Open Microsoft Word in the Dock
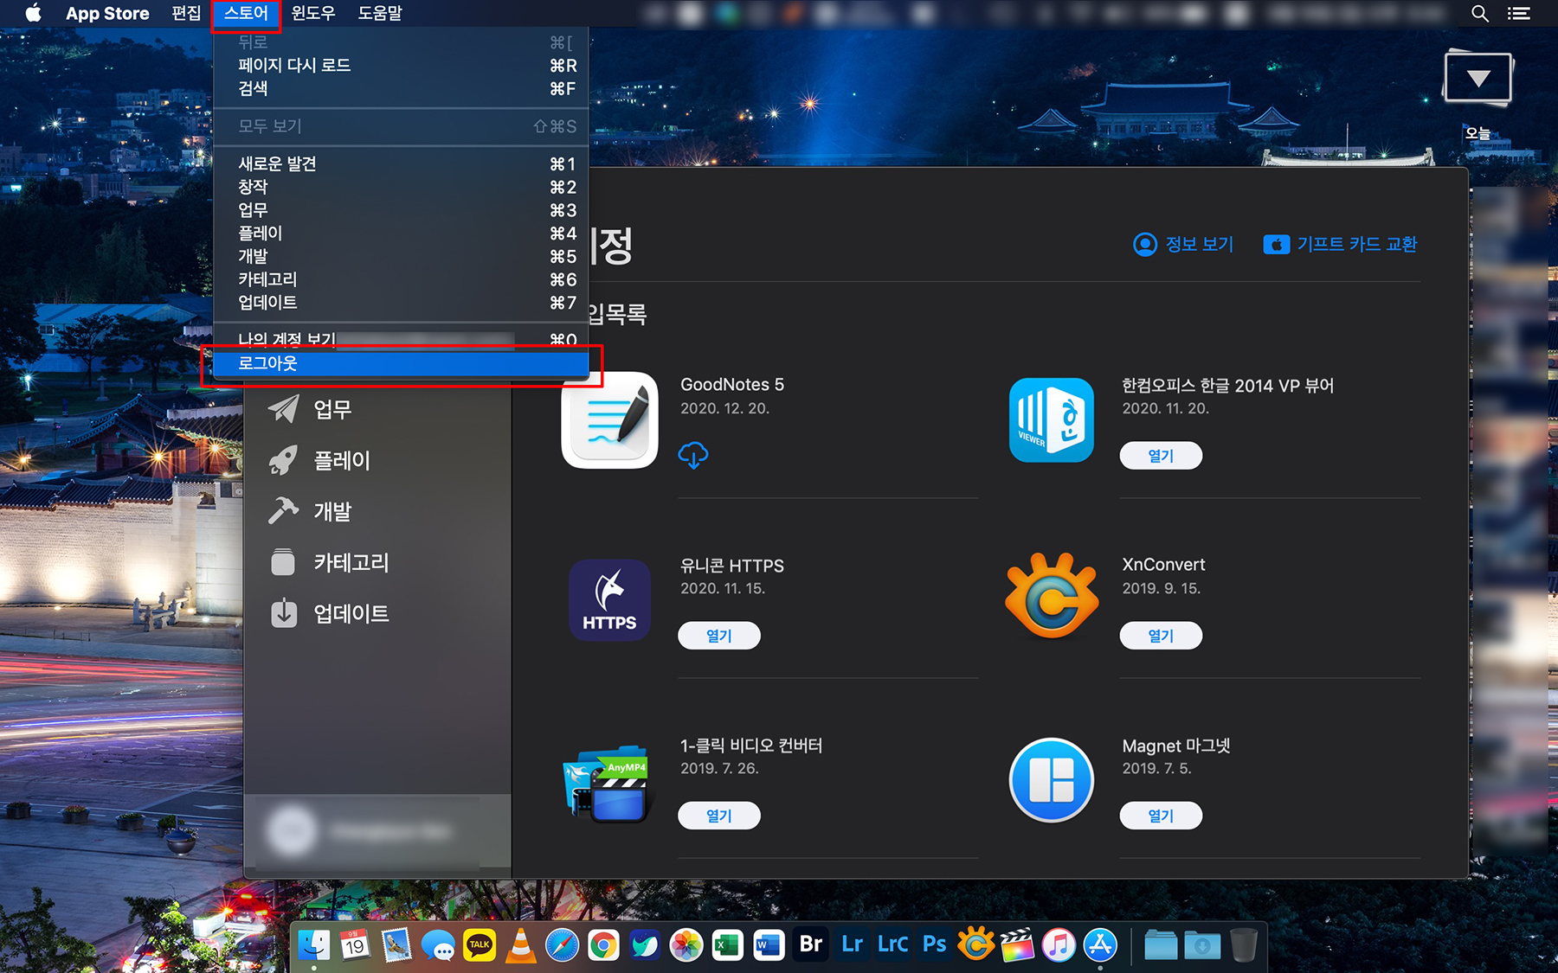Screen dimensions: 1558x973 (x=769, y=944)
